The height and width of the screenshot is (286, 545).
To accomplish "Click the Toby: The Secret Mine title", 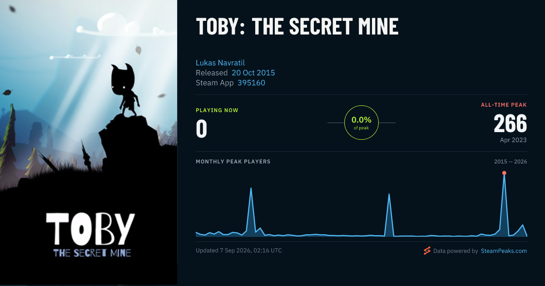I will pyautogui.click(x=297, y=26).
